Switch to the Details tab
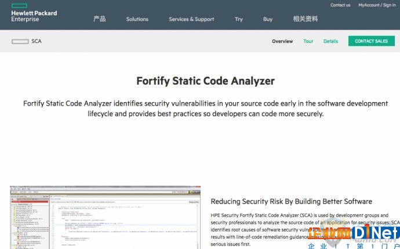Viewport: 400px width, 249px height. [x=330, y=41]
